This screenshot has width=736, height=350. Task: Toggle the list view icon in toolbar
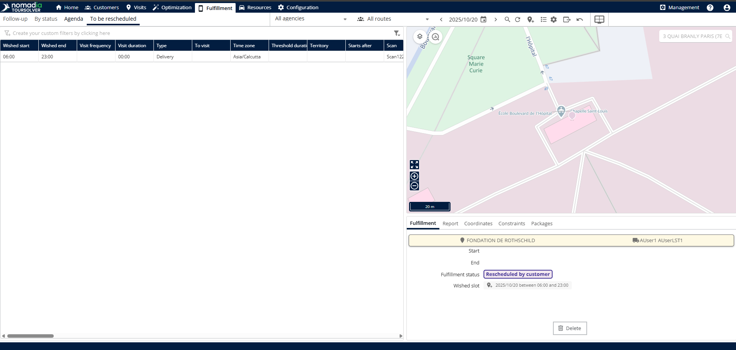point(543,20)
